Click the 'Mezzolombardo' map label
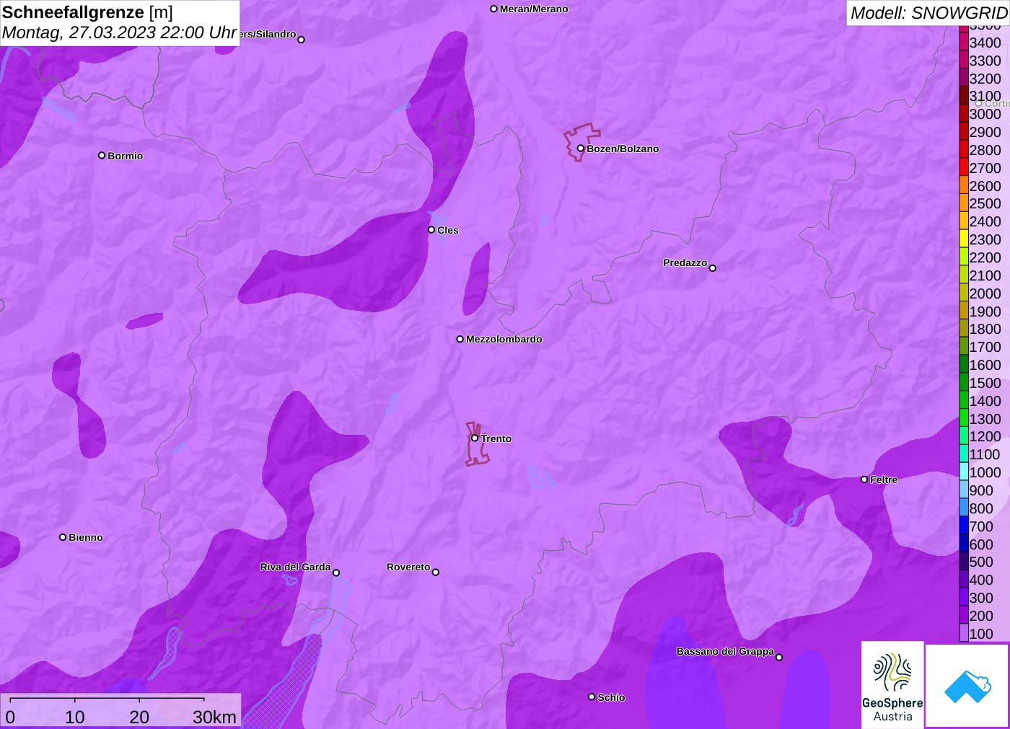 tap(504, 339)
